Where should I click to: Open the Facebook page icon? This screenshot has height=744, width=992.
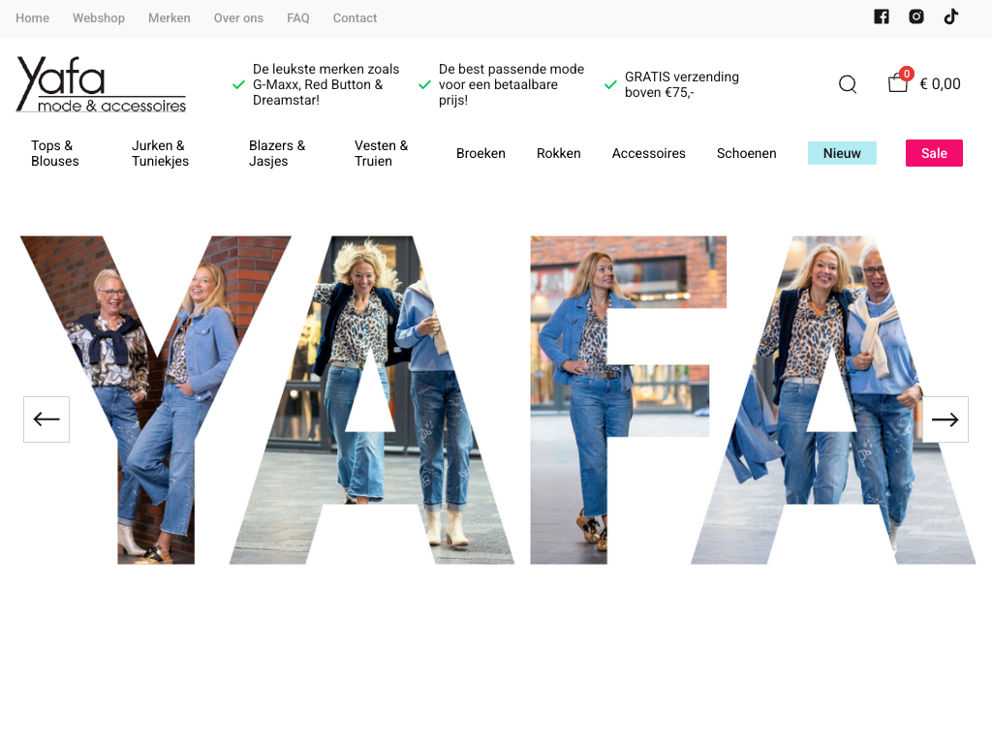[x=882, y=16]
